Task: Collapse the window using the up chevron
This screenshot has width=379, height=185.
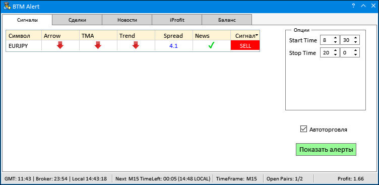Action: tap(363, 6)
